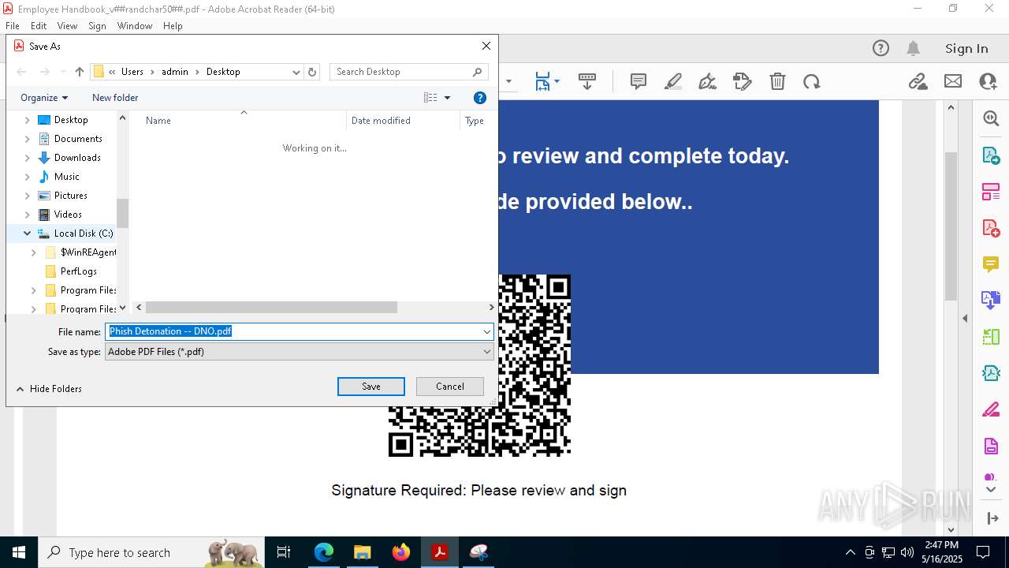Open File Explorer from the taskbar
Image resolution: width=1009 pixels, height=568 pixels.
pyautogui.click(x=363, y=552)
